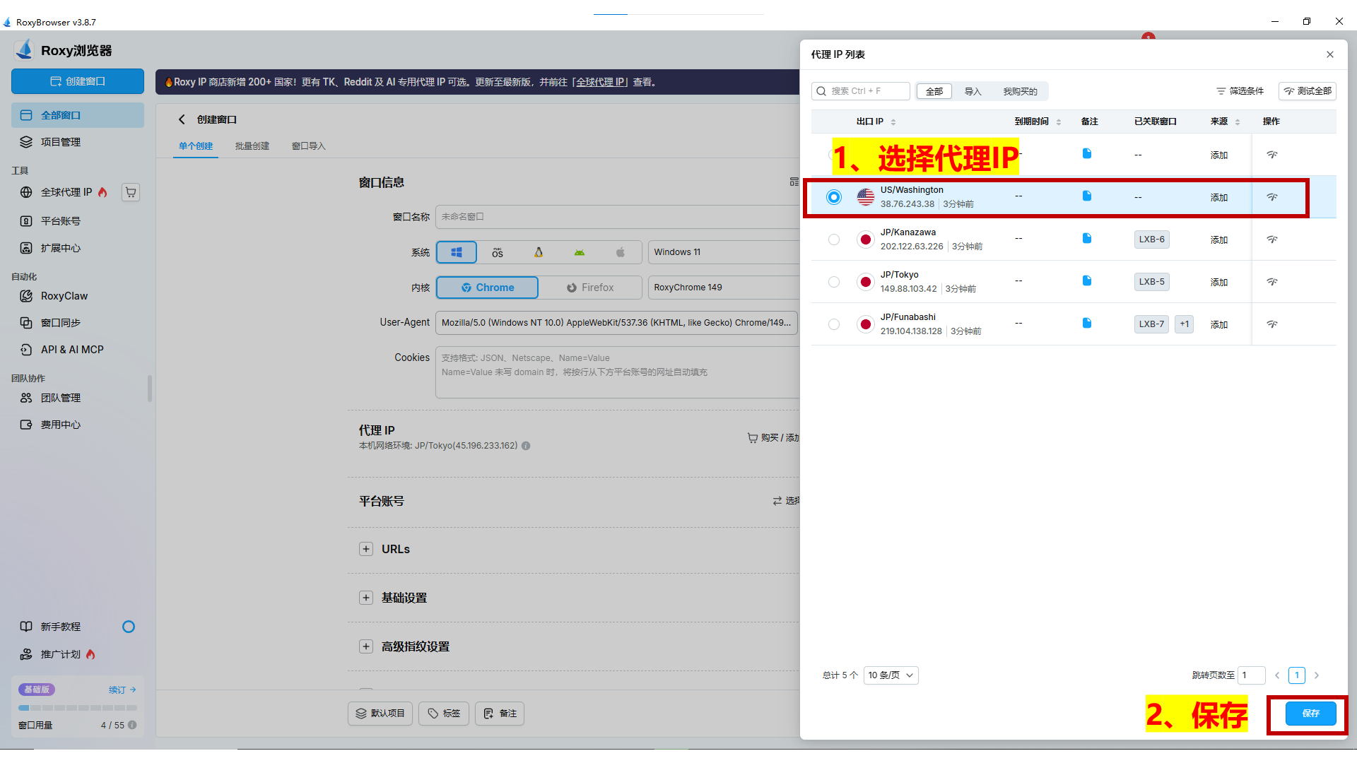Open RoxyClaw in sidebar

[78, 296]
